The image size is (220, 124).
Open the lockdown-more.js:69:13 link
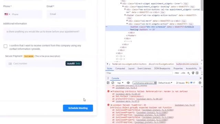point(128,94)
